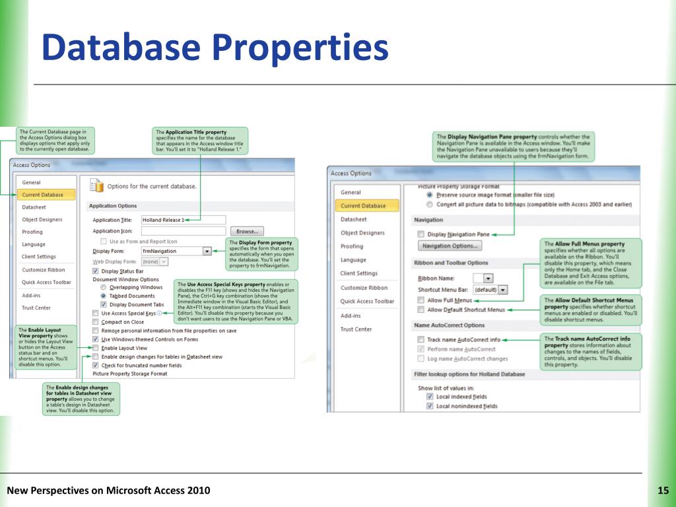Tick Remove personal information from file properties
The height and width of the screenshot is (507, 676).
[95, 331]
